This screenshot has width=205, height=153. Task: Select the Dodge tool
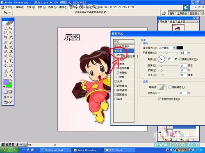click(x=11, y=56)
